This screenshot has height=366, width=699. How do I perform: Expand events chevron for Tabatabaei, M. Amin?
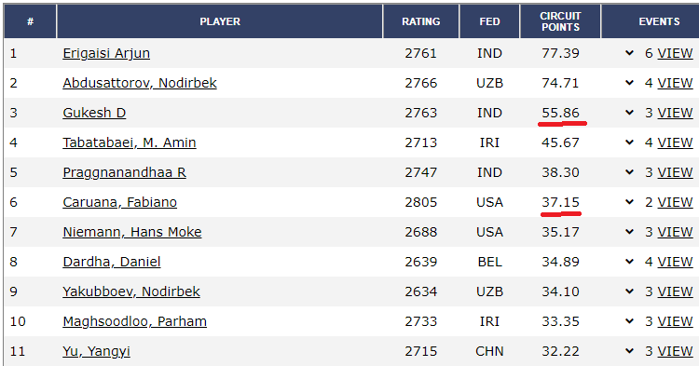pyautogui.click(x=629, y=142)
